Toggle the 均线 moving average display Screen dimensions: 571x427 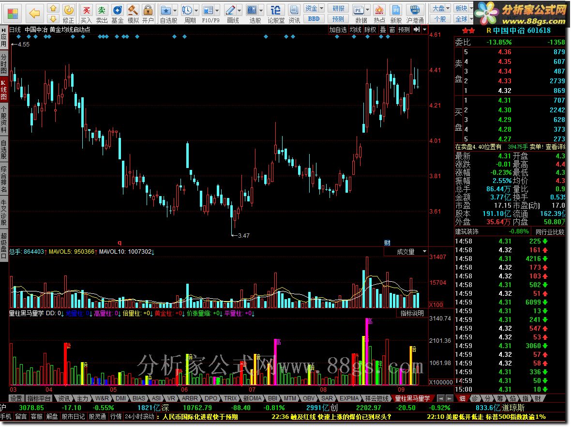point(355,30)
